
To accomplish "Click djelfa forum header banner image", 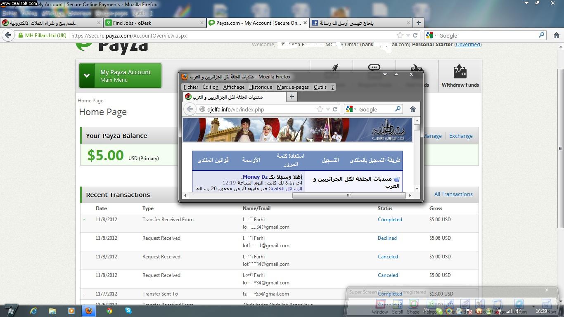I will coord(297,130).
